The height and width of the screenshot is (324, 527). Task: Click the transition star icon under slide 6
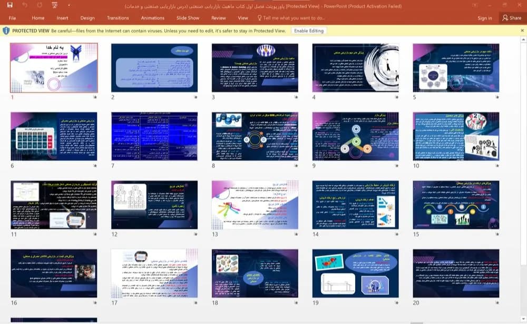95,166
